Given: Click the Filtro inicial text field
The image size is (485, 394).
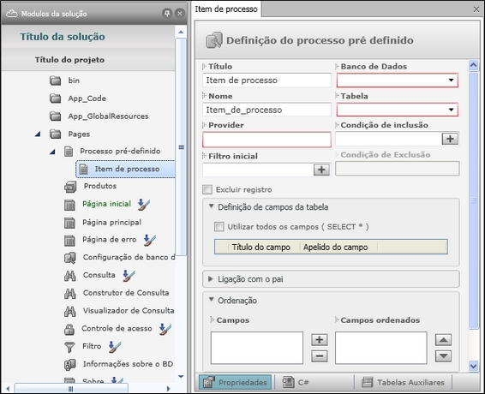Looking at the screenshot, I should coord(258,170).
